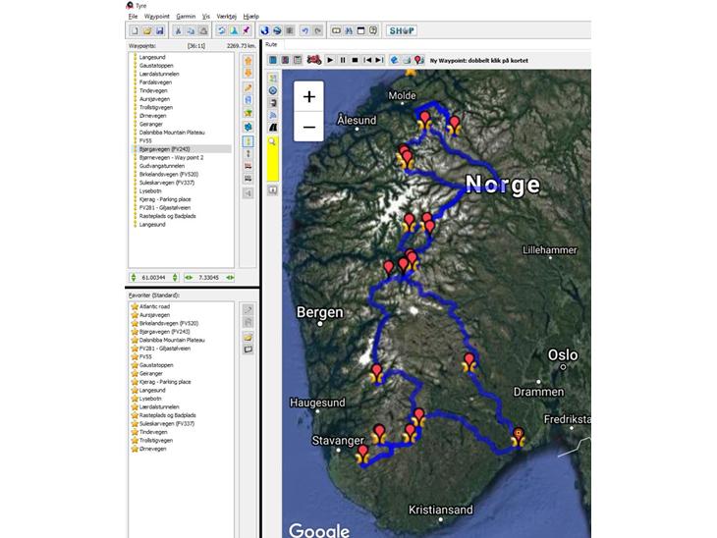Click the red motorcycle icon
The width and height of the screenshot is (717, 538).
click(x=313, y=60)
